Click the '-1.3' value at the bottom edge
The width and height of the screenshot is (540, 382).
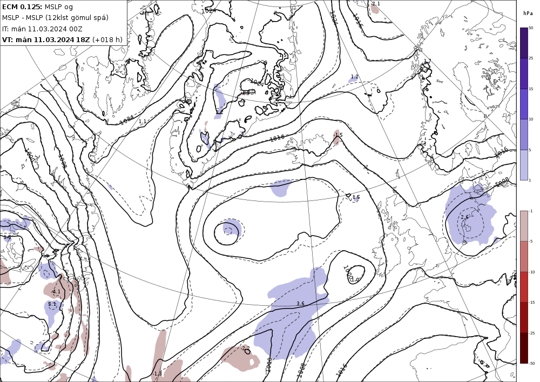(x=157, y=374)
